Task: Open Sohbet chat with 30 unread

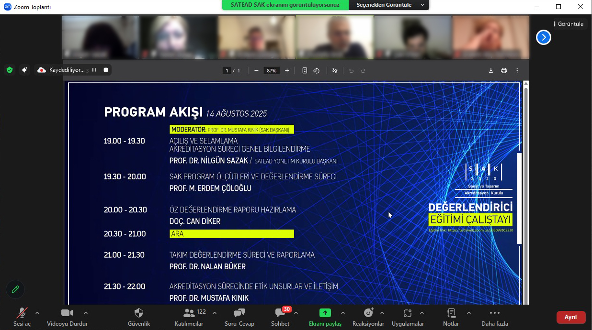Action: [x=280, y=313]
